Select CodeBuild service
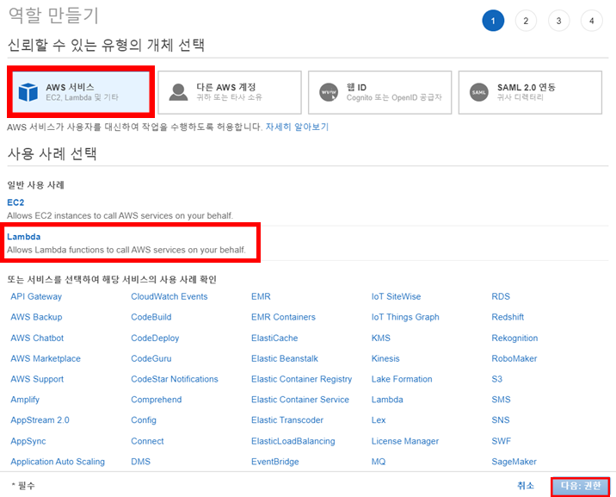This screenshot has height=497, width=616. (x=151, y=317)
